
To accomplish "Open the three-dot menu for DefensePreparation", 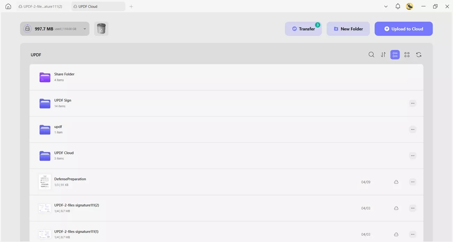I will coord(413,181).
